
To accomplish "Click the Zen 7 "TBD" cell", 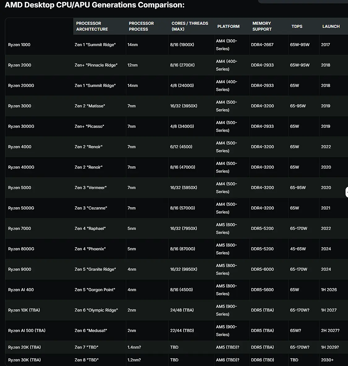I will pyautogui.click(x=86, y=347).
